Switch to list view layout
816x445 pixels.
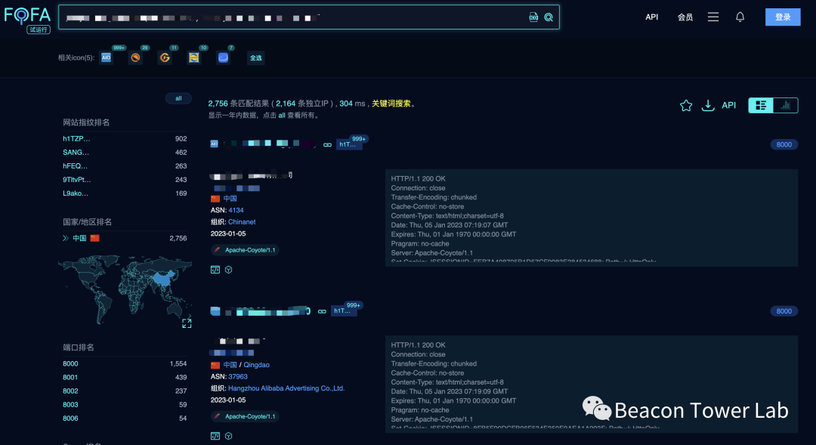pyautogui.click(x=761, y=106)
